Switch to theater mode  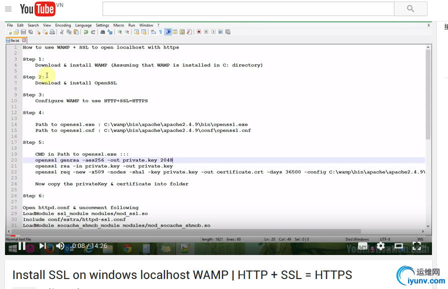click(x=398, y=246)
